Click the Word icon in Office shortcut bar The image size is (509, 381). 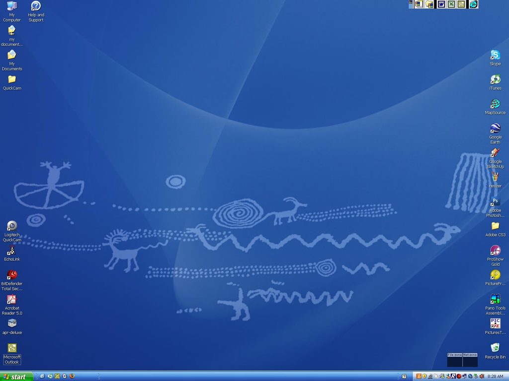coord(441,4)
